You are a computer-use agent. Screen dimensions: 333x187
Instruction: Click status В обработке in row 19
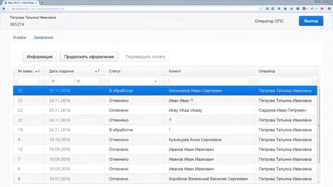pos(121,130)
